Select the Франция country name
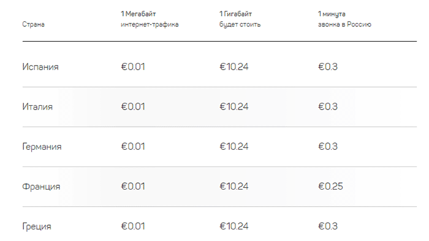 (x=41, y=187)
